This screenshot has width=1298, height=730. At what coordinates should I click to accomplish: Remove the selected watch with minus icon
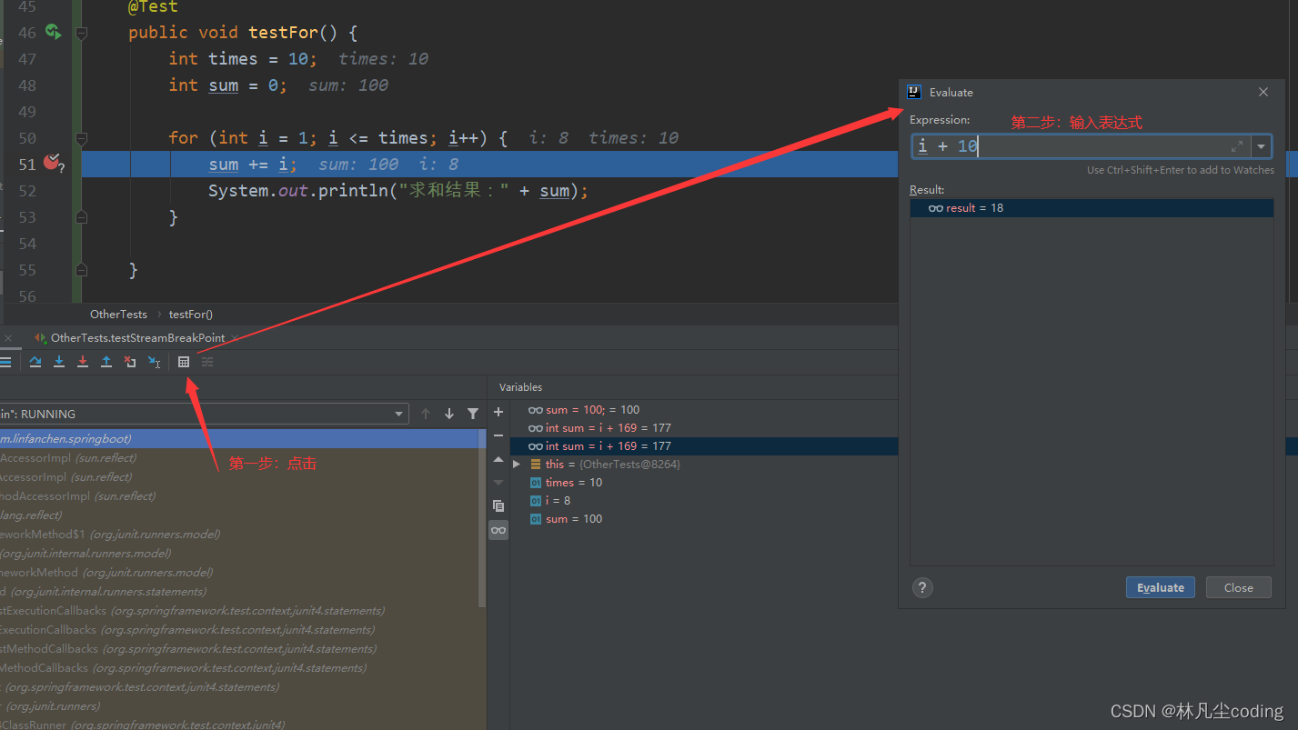click(498, 435)
